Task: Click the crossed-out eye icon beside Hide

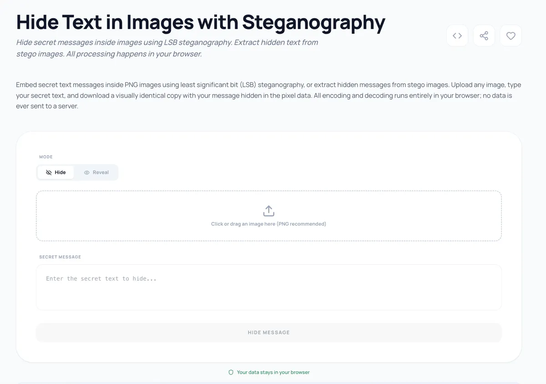Action: 49,172
